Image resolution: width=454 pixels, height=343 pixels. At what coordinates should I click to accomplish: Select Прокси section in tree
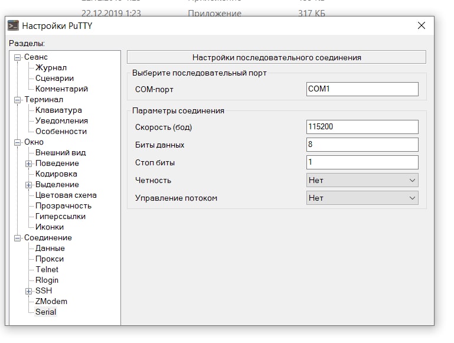click(50, 259)
